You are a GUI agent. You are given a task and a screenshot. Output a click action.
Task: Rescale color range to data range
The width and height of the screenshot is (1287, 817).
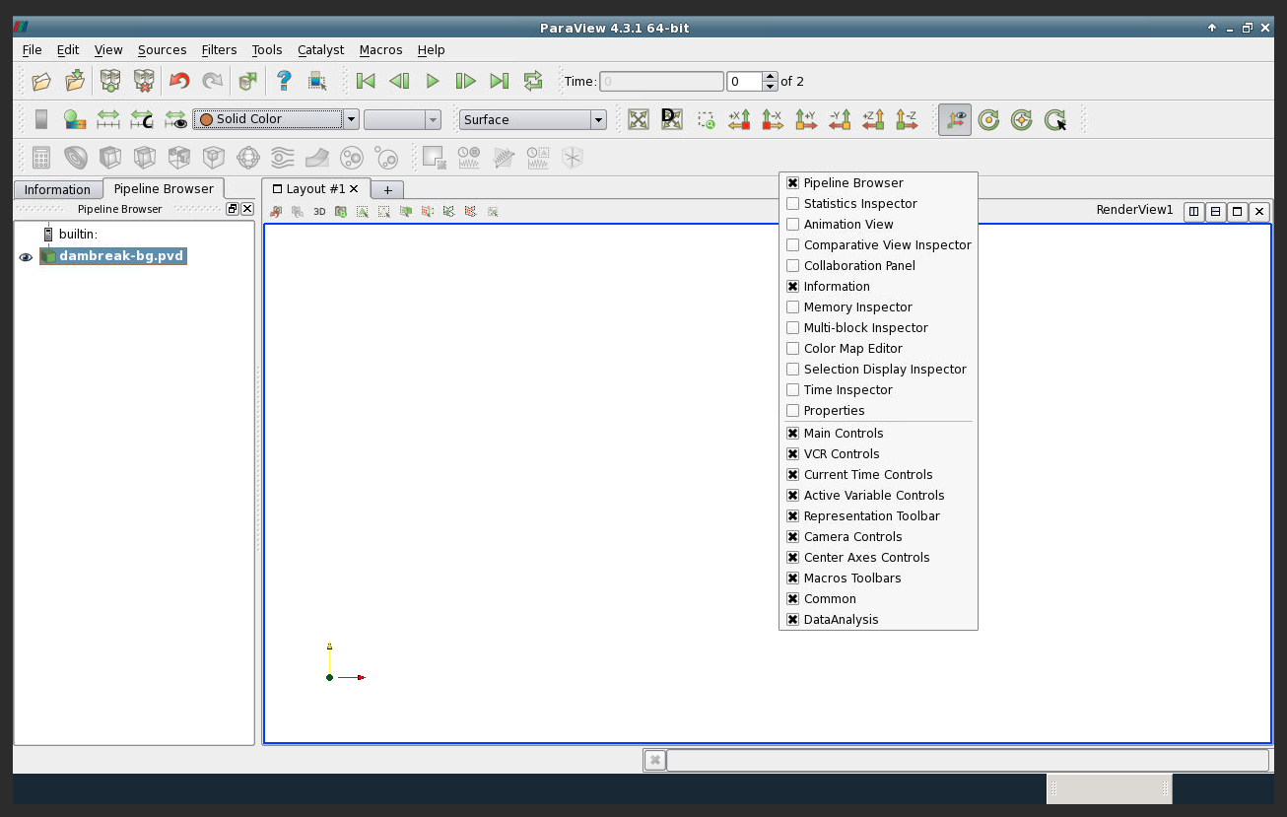[108, 119]
